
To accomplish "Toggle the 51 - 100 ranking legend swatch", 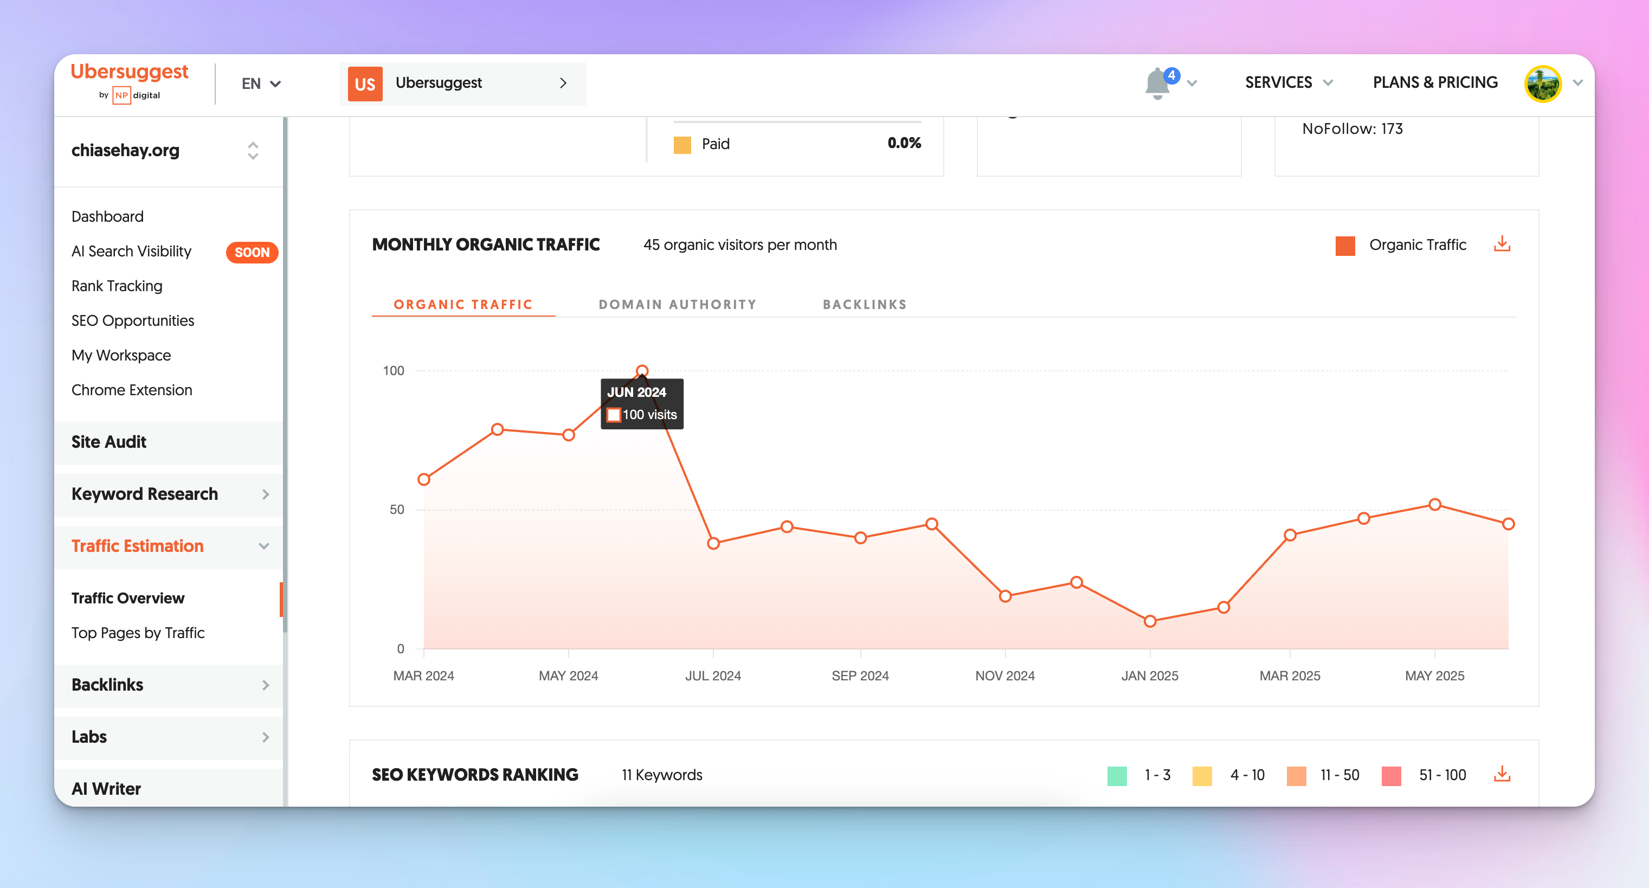I will click(x=1391, y=775).
